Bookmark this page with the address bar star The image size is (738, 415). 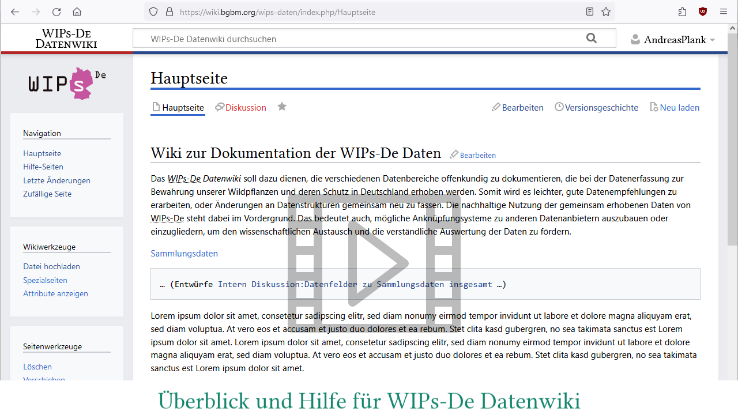pos(606,12)
